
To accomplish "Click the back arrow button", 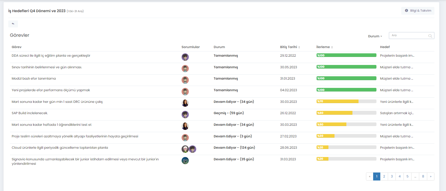I will click(x=13, y=24).
